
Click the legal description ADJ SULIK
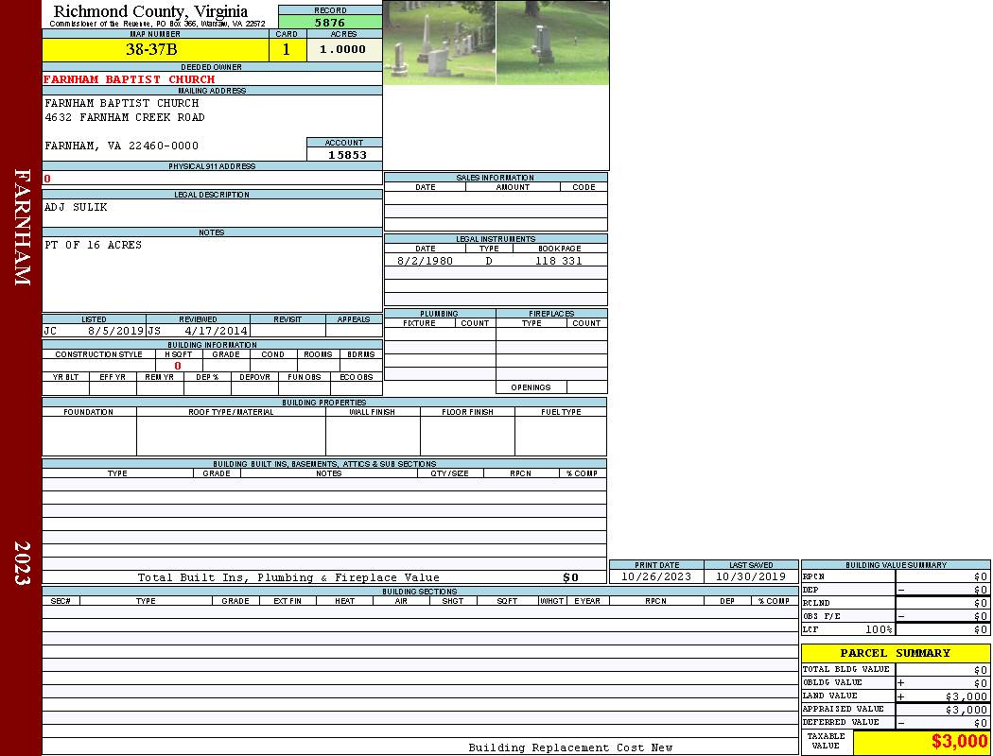(77, 207)
